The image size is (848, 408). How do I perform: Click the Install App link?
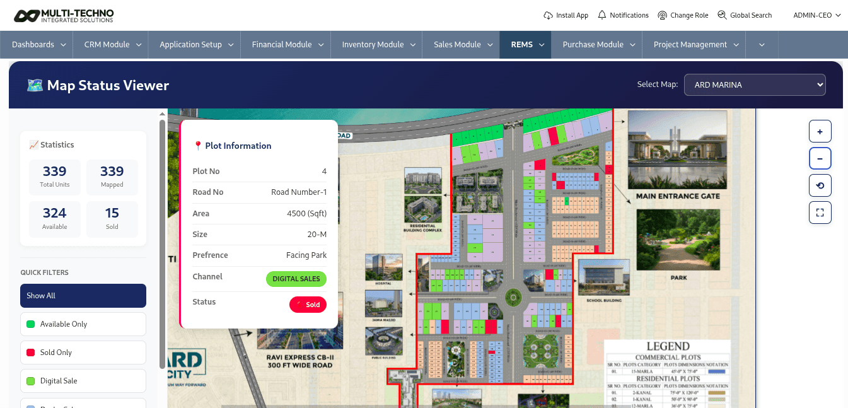(x=566, y=15)
